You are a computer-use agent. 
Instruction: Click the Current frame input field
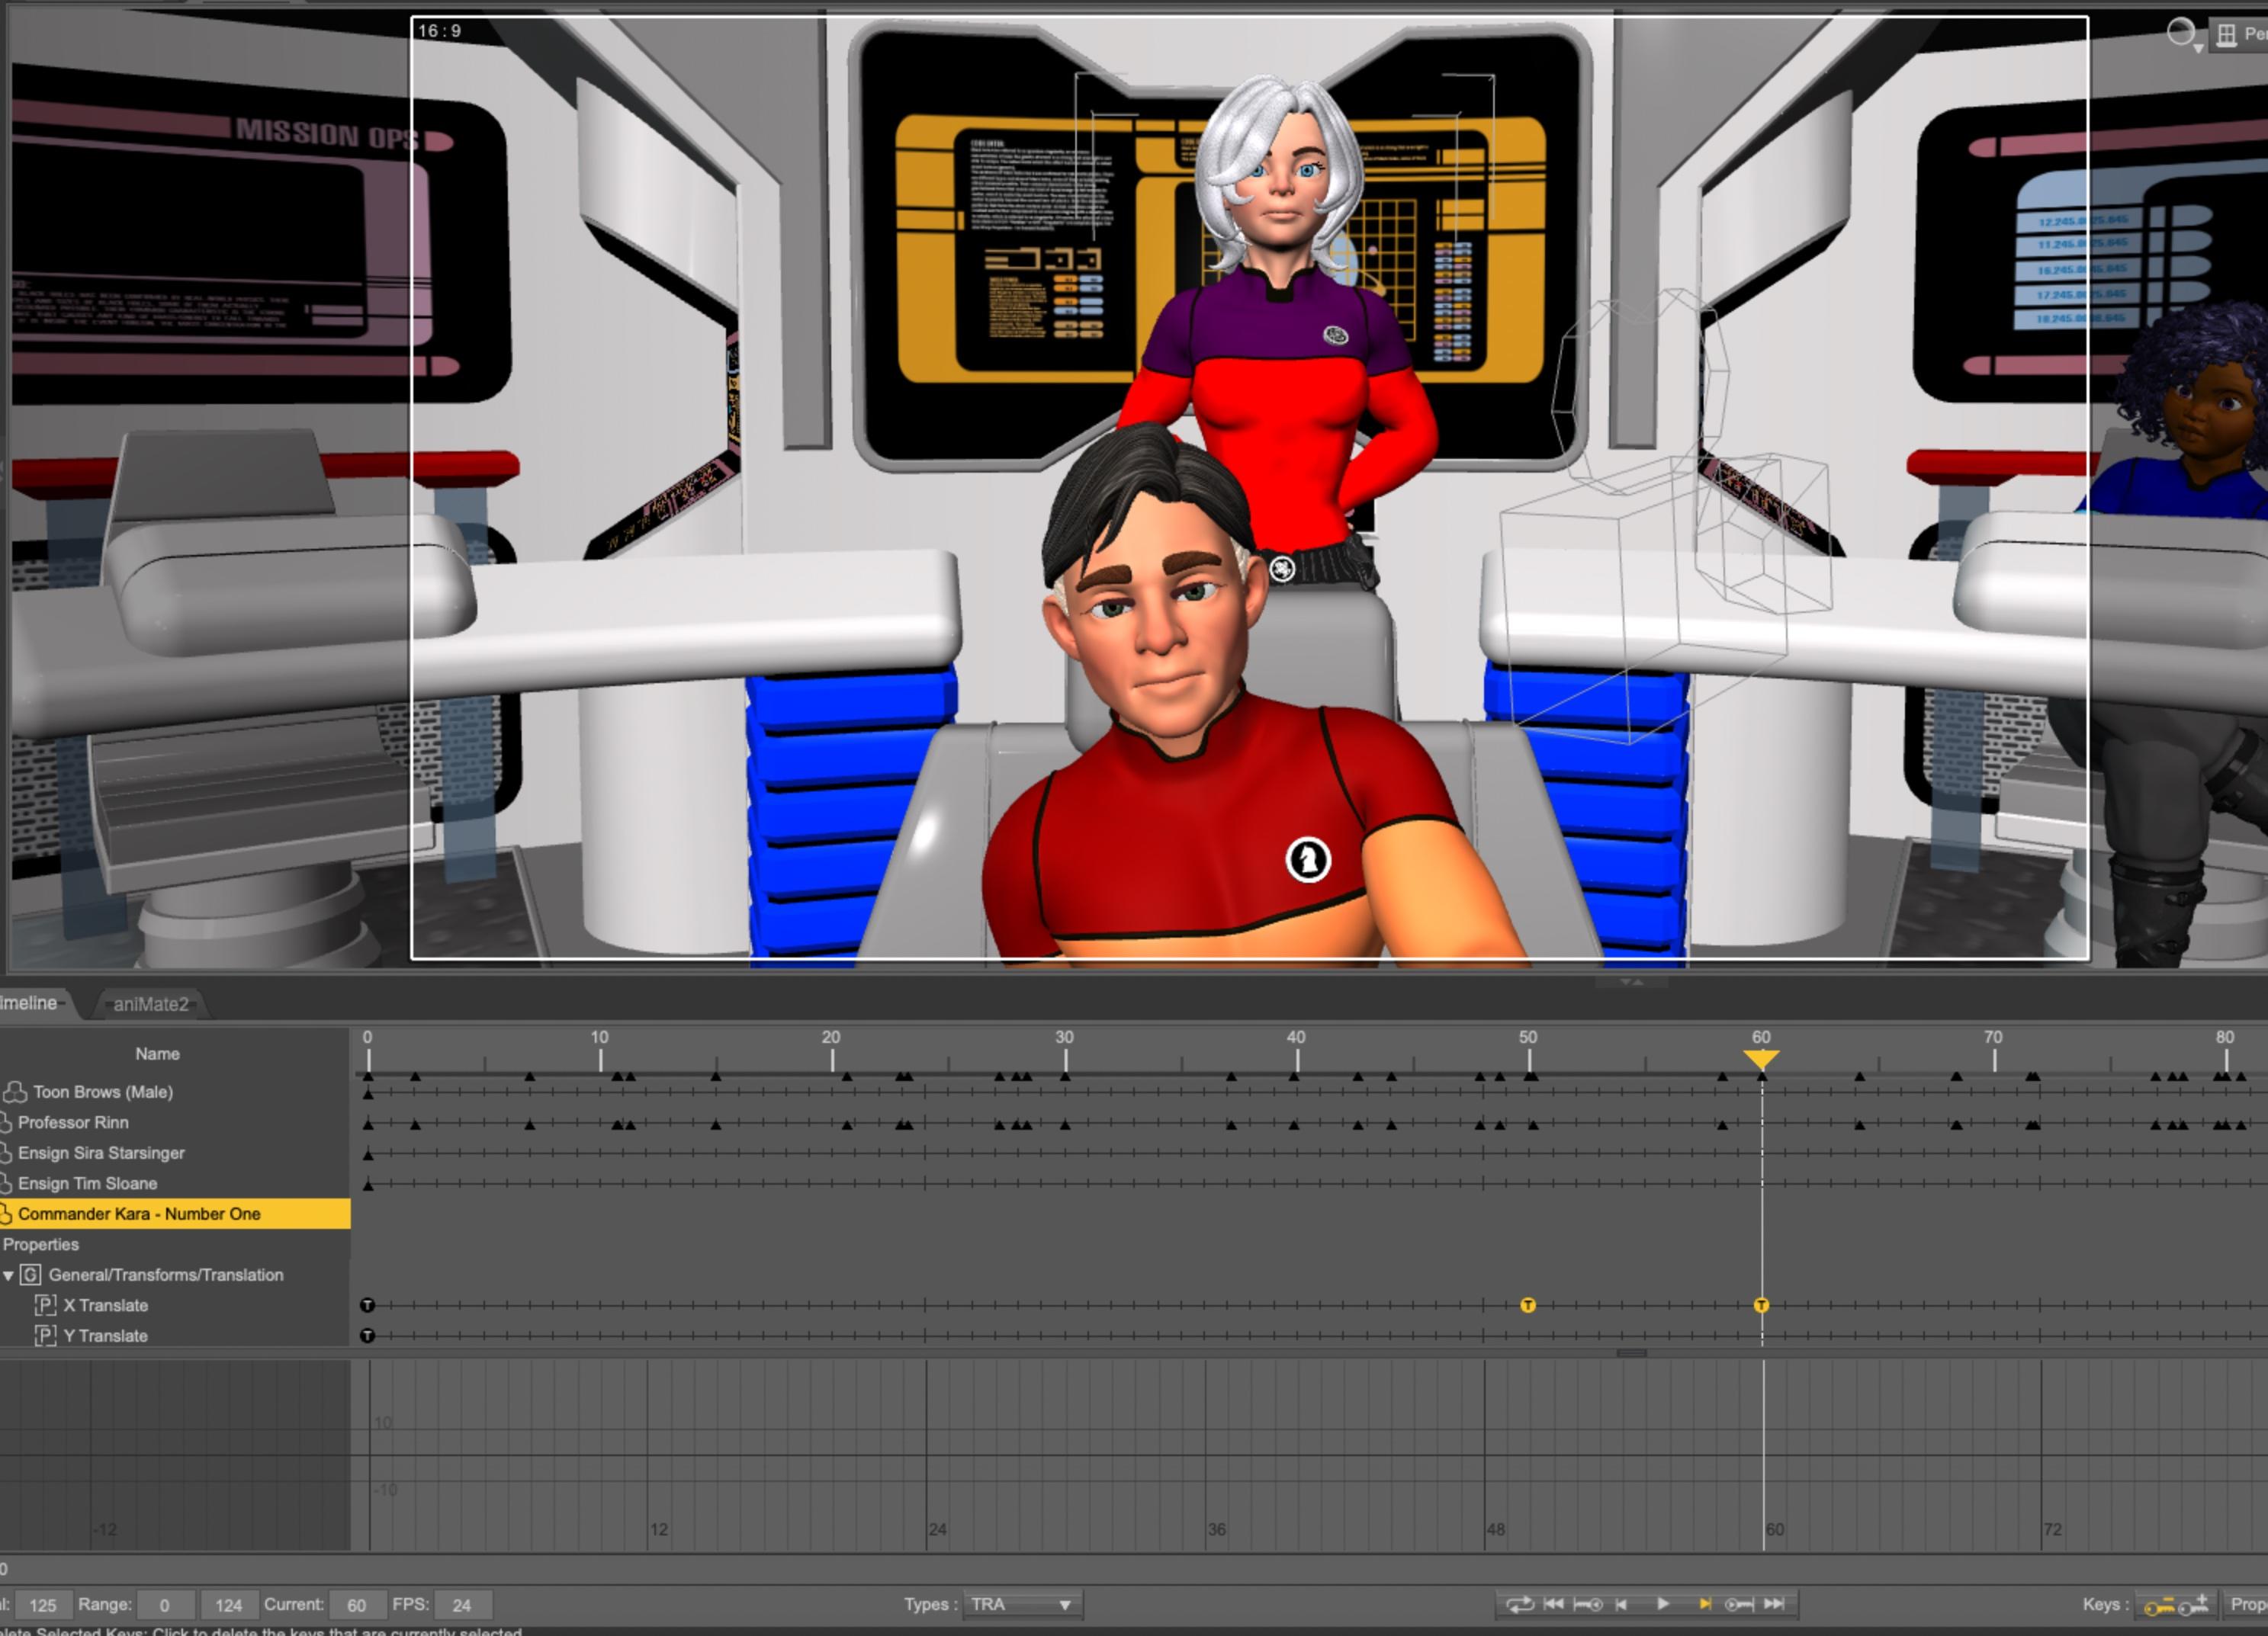coord(356,1605)
